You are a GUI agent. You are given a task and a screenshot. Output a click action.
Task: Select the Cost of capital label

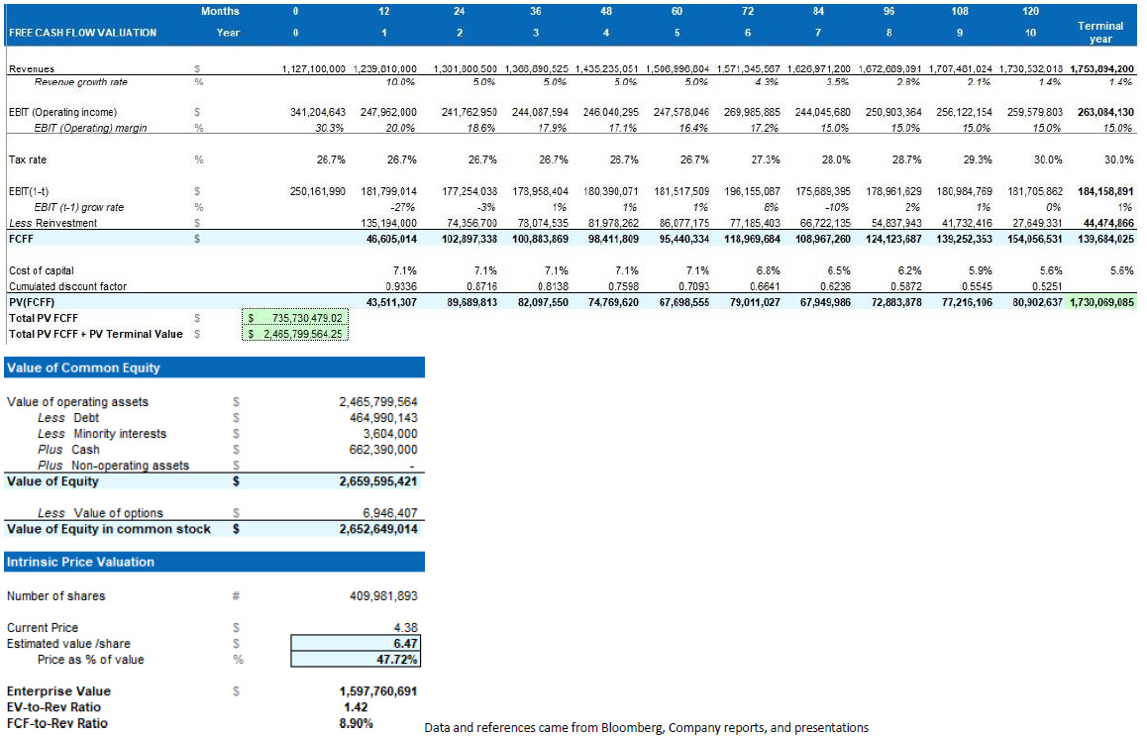click(x=41, y=270)
